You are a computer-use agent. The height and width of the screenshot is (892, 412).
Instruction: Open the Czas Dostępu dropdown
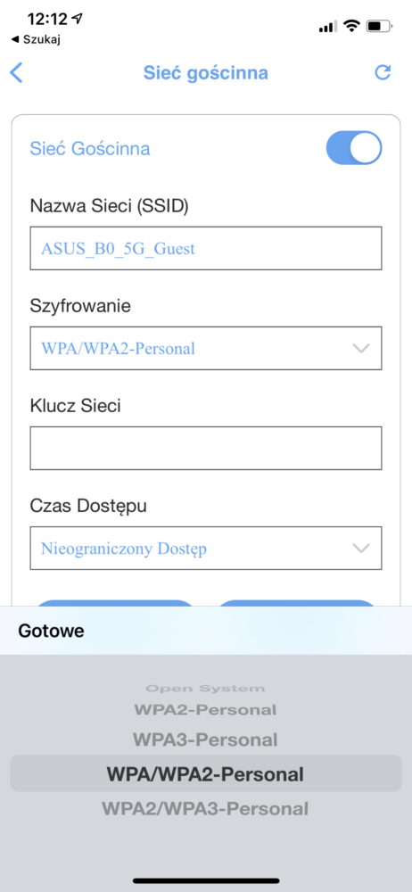[206, 549]
